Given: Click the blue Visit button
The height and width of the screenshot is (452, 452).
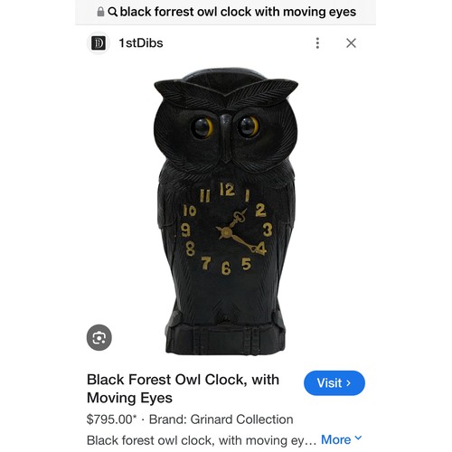Looking at the screenshot, I should click(334, 383).
